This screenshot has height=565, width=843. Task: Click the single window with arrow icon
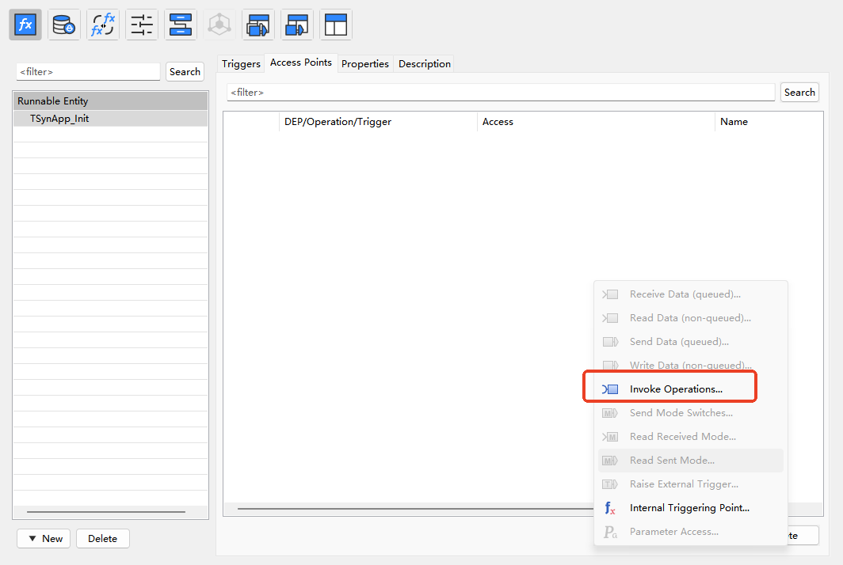point(297,25)
